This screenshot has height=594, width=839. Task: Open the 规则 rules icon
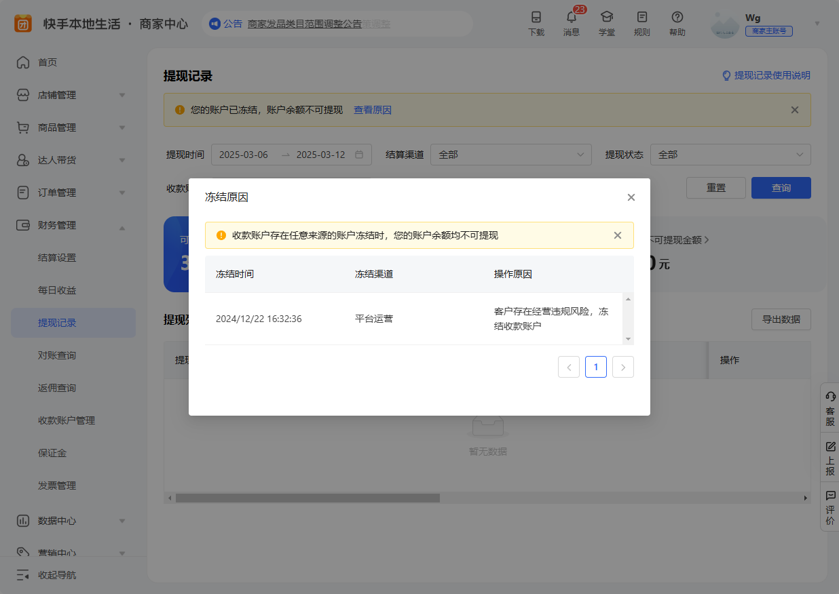click(641, 22)
